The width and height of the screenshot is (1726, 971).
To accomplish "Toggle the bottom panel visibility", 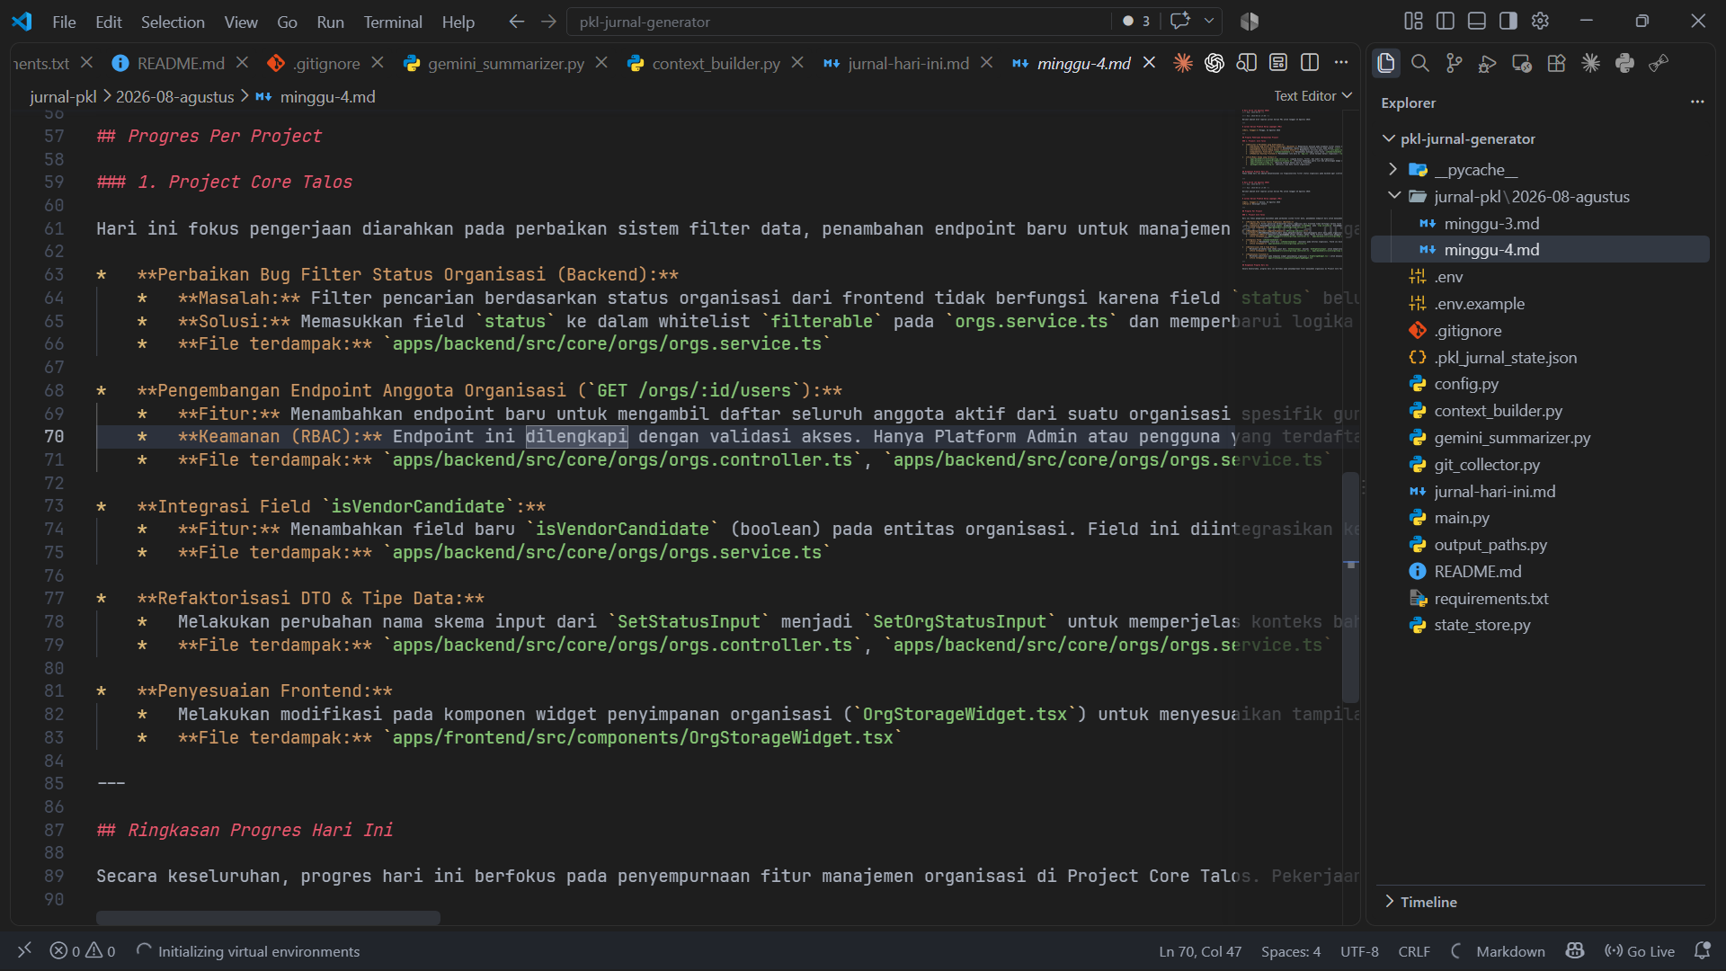I will coord(1477,22).
